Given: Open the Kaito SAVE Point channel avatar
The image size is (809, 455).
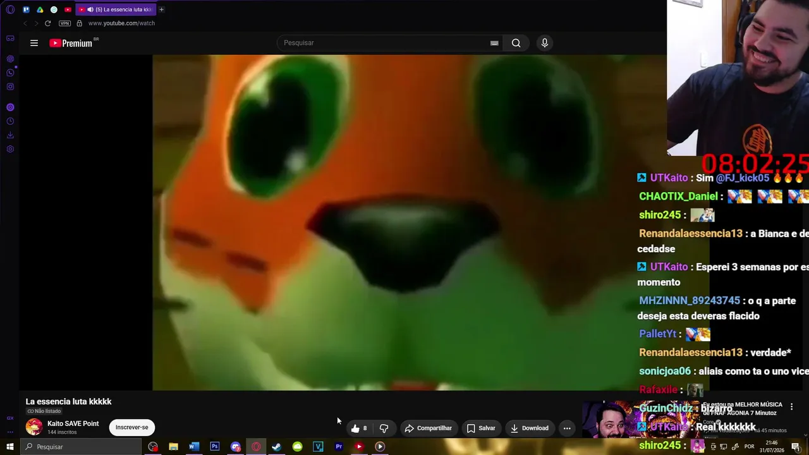Looking at the screenshot, I should click(34, 427).
